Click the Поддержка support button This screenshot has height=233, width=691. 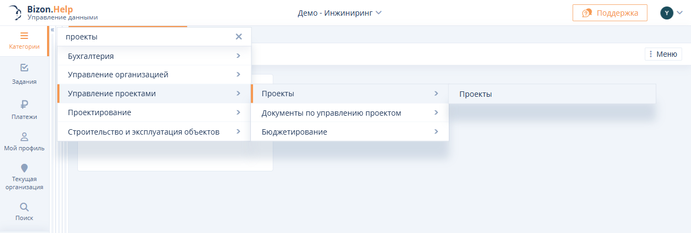(610, 13)
